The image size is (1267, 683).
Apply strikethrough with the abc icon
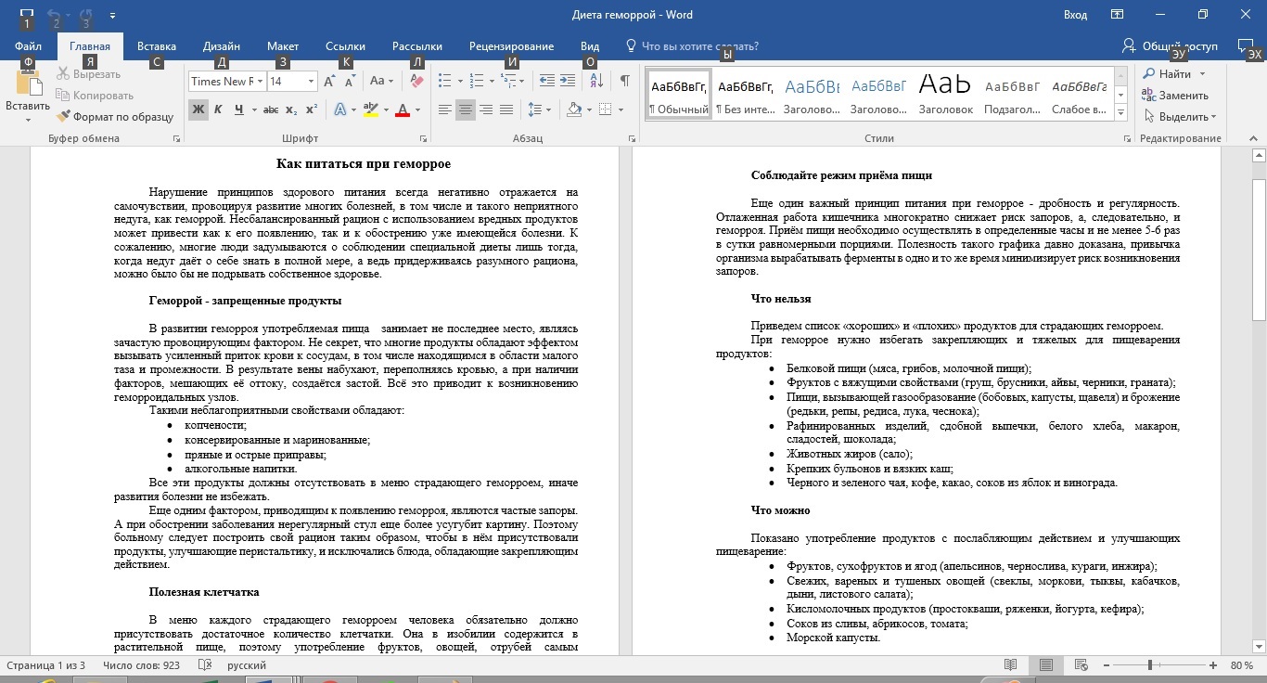click(x=271, y=110)
